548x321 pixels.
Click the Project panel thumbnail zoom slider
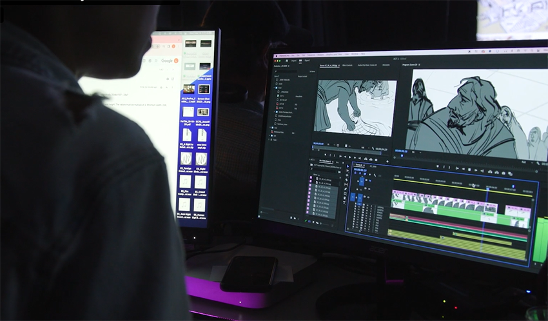[326, 224]
